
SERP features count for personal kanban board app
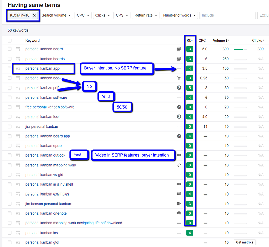click(179, 136)
